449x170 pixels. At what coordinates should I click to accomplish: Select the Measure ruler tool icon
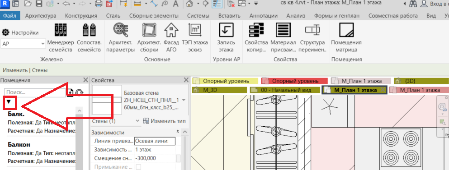(x=138, y=4)
